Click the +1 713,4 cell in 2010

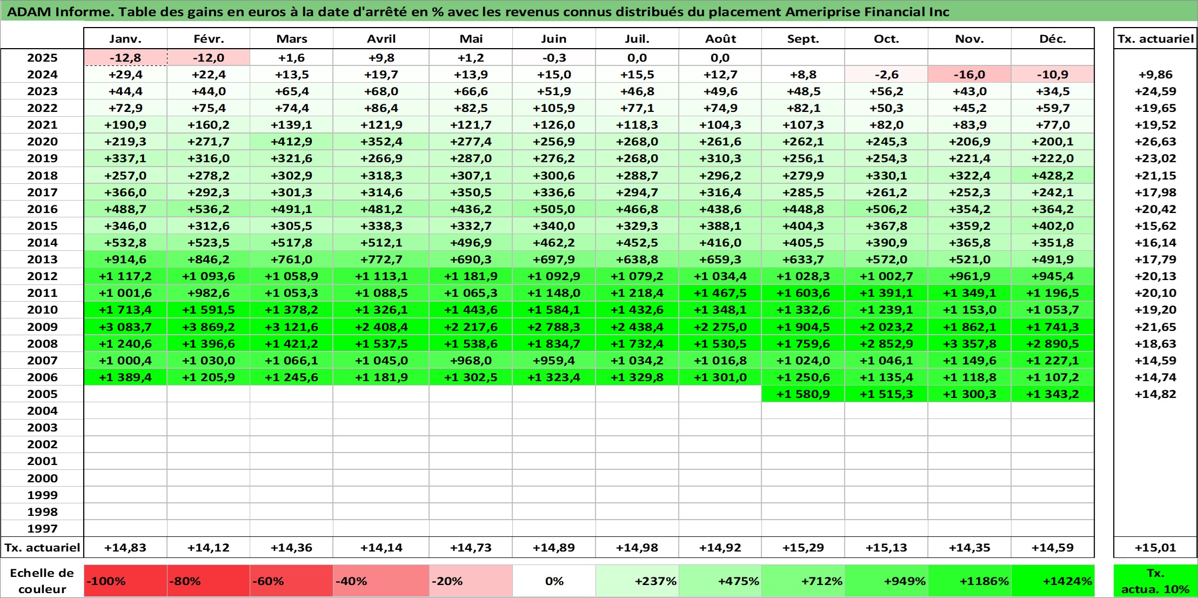pyautogui.click(x=125, y=310)
